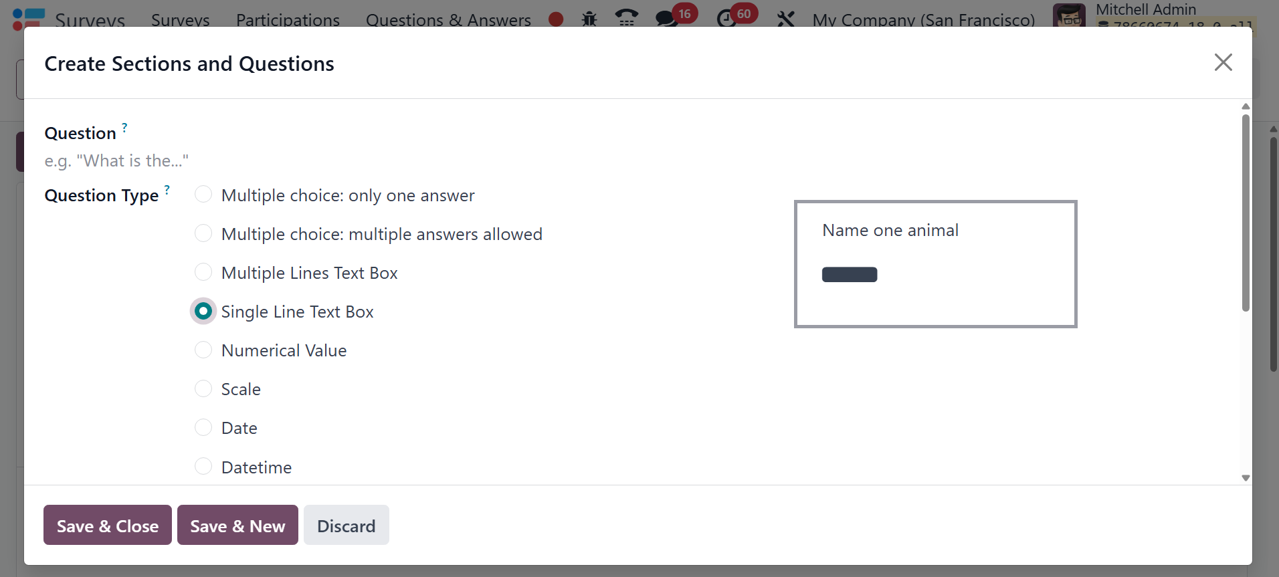Screen dimensions: 1279x577
Task: Click the red recording dot icon
Action: (556, 19)
